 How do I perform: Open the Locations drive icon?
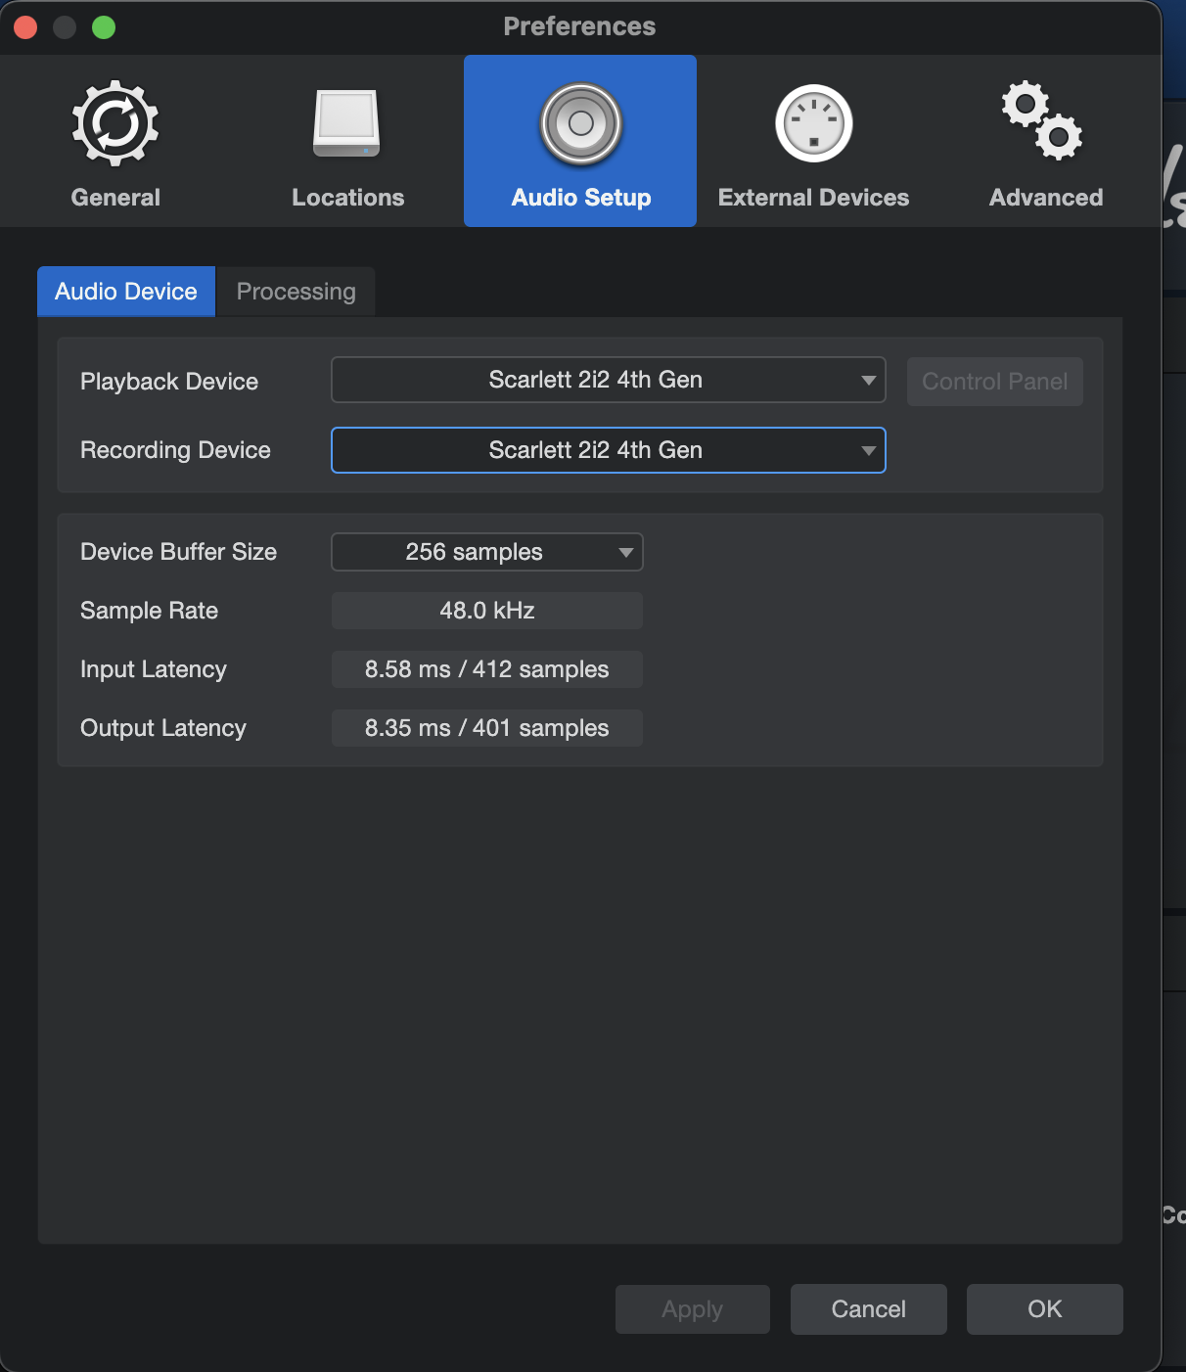347,124
